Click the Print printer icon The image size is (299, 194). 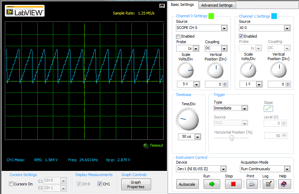pyautogui.click(x=252, y=184)
